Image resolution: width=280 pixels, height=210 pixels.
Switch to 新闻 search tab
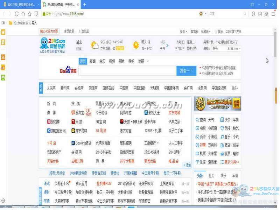92,61
